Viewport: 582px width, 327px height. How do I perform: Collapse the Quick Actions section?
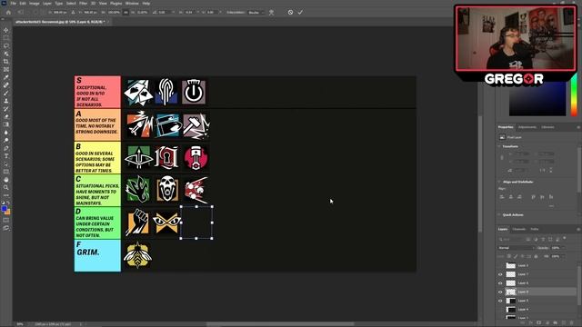coord(499,214)
